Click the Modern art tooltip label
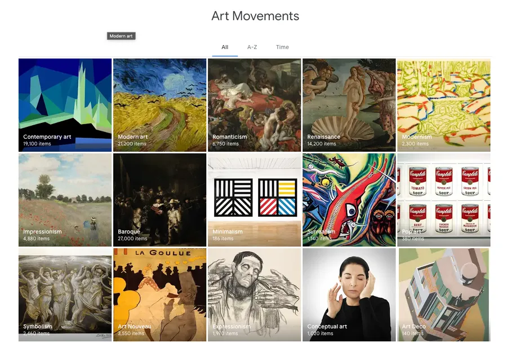This screenshot has width=507, height=343. (121, 36)
